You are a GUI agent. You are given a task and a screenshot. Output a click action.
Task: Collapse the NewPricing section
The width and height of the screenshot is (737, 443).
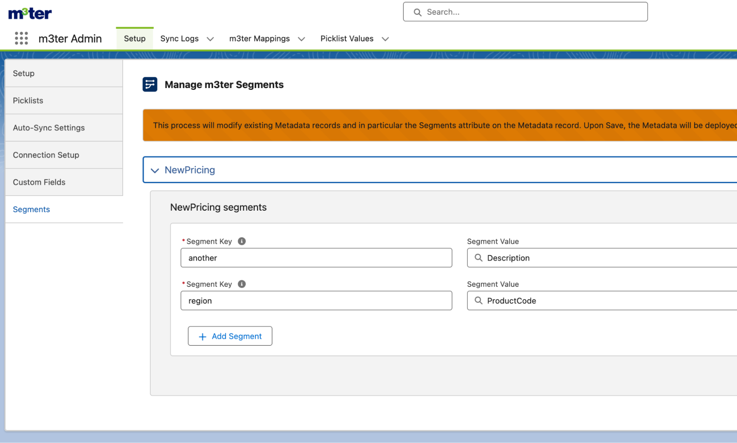point(155,170)
